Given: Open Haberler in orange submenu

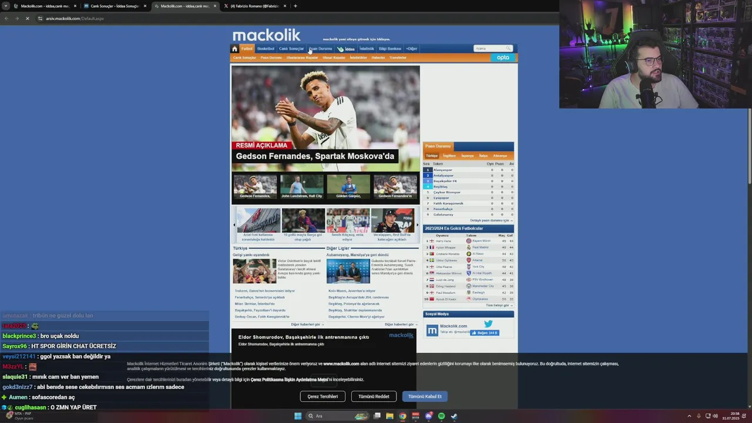Looking at the screenshot, I should pos(378,58).
